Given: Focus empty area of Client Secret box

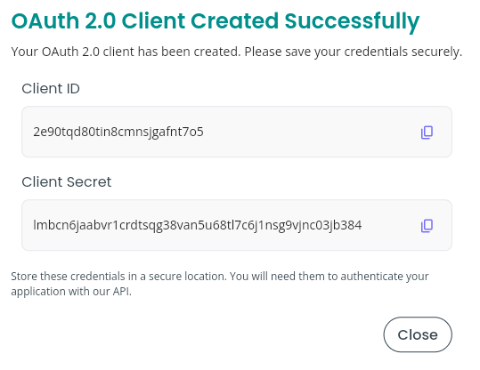Looking at the screenshot, I should point(390,226).
